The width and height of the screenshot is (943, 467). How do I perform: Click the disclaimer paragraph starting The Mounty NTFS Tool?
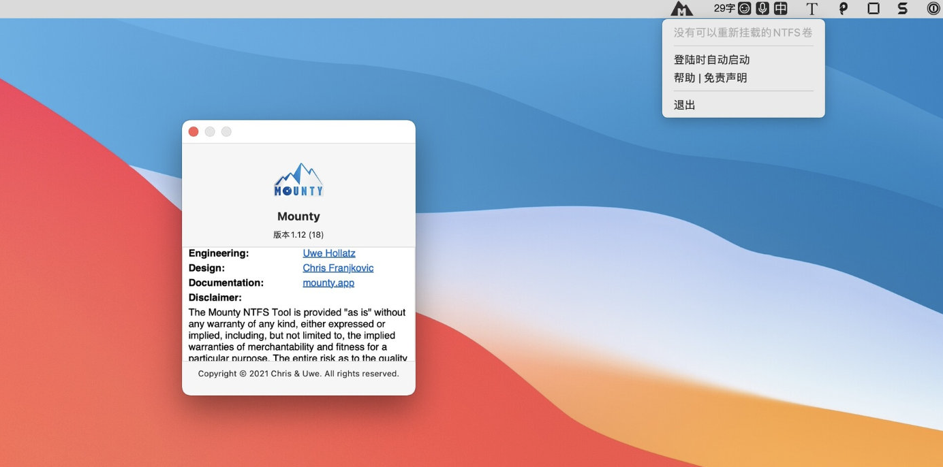point(298,335)
